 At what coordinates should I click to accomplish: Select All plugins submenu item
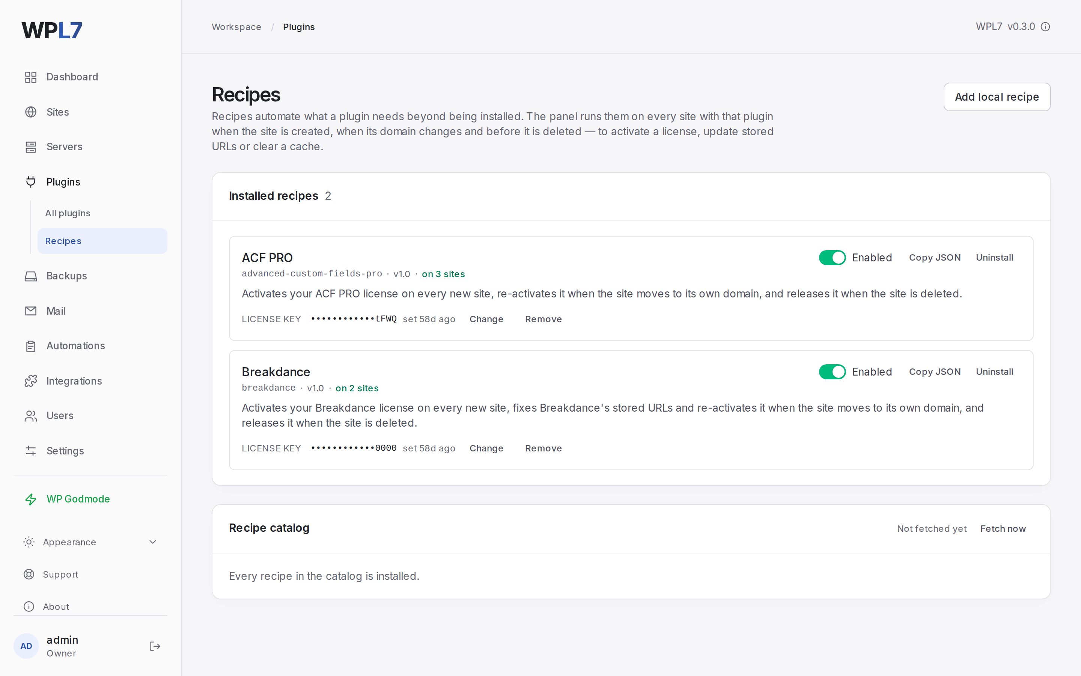pos(102,213)
